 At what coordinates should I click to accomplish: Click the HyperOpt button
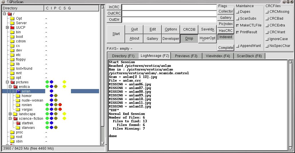tap(207, 38)
